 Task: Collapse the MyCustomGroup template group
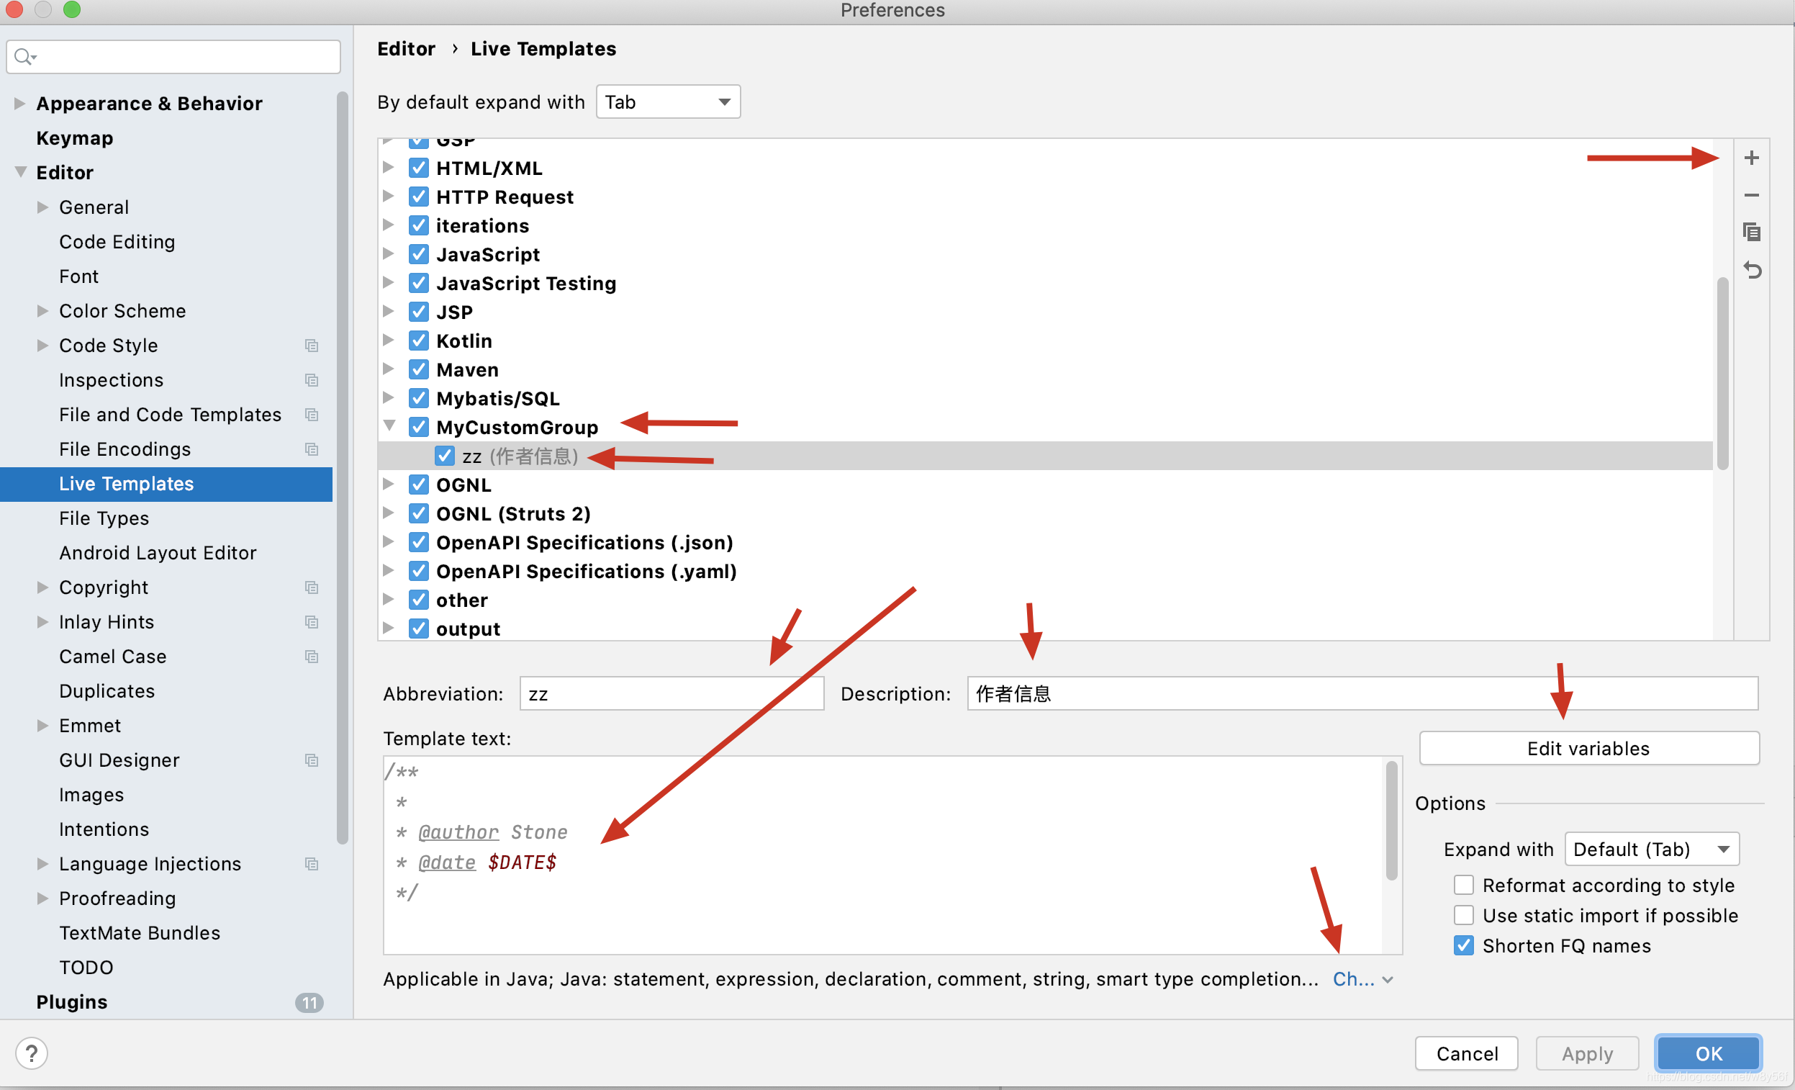click(x=389, y=425)
